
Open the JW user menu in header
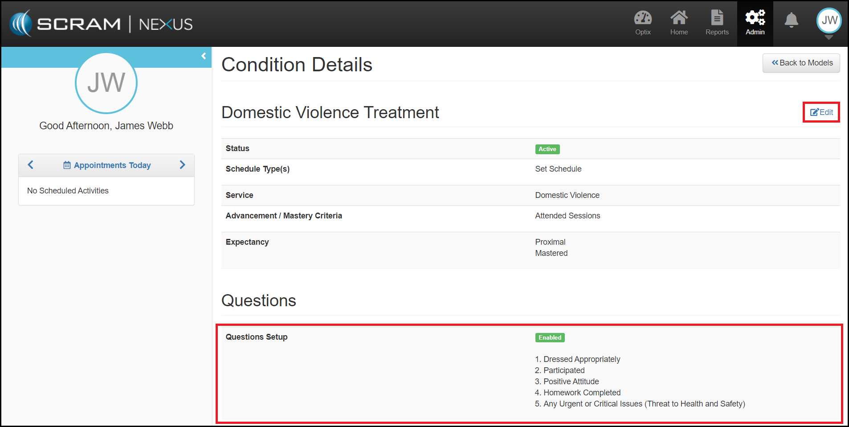[x=829, y=21]
